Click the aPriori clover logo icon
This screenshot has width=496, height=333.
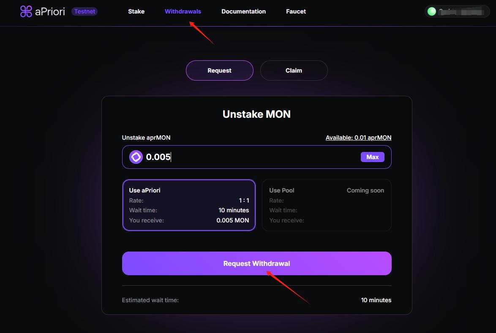(26, 11)
